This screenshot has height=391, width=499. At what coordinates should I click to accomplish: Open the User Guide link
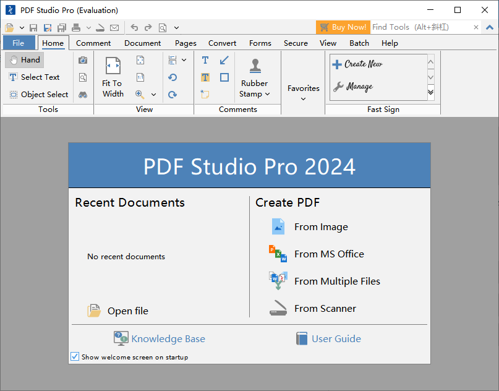pyautogui.click(x=328, y=338)
